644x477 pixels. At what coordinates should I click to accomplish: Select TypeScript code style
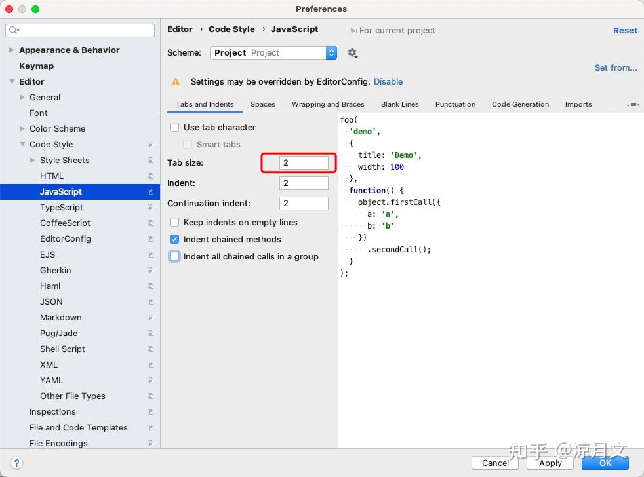pos(62,207)
